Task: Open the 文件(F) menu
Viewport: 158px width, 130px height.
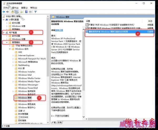Action: coord(6,8)
